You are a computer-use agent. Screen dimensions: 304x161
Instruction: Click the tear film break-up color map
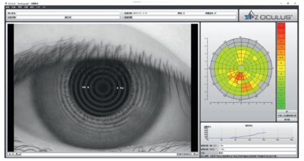tap(241, 69)
